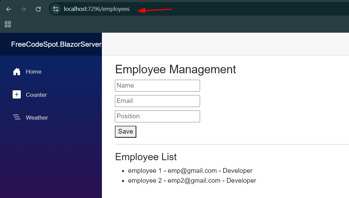This screenshot has height=198, width=349.
Task: Click into the Email text box
Action: (x=157, y=101)
